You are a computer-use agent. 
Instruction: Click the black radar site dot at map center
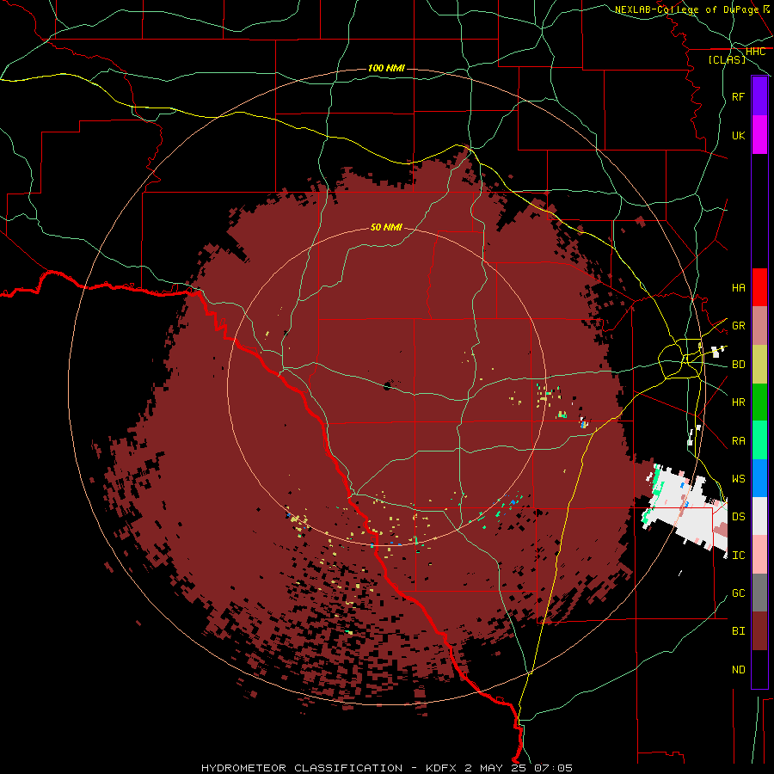pyautogui.click(x=388, y=385)
